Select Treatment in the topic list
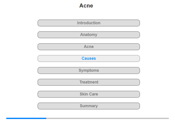The image size is (175, 120). pyautogui.click(x=88, y=82)
